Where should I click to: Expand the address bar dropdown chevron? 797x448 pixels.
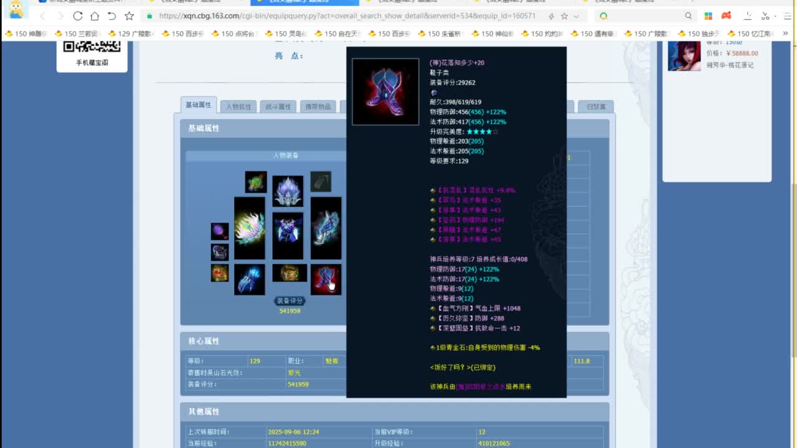(x=576, y=16)
